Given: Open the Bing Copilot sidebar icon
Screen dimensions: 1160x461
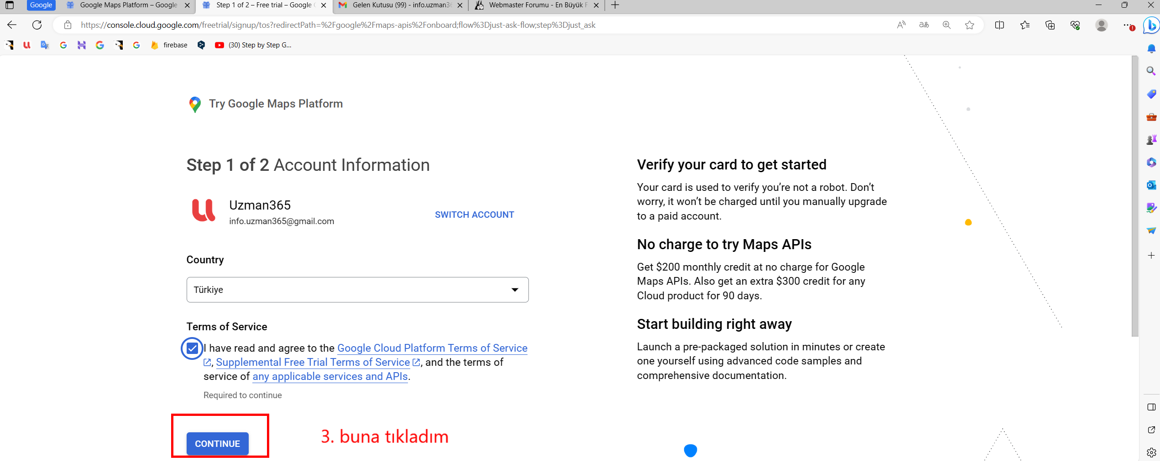Looking at the screenshot, I should [x=1151, y=25].
